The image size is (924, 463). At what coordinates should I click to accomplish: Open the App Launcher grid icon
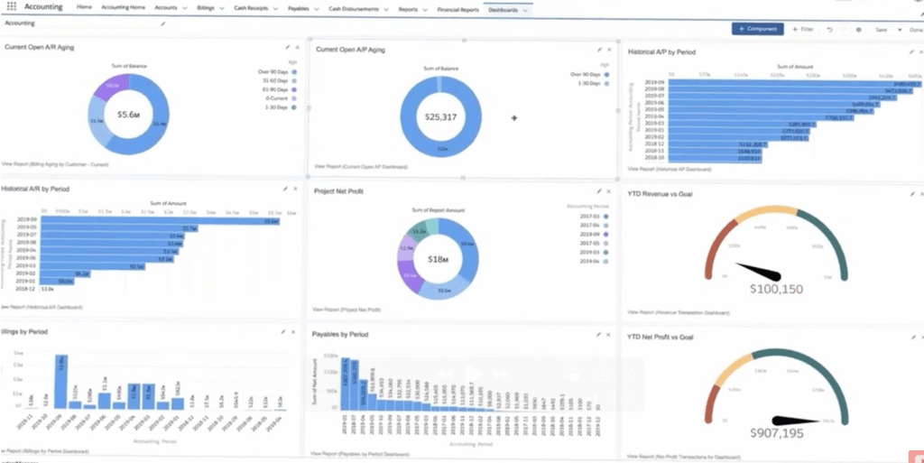point(12,6)
